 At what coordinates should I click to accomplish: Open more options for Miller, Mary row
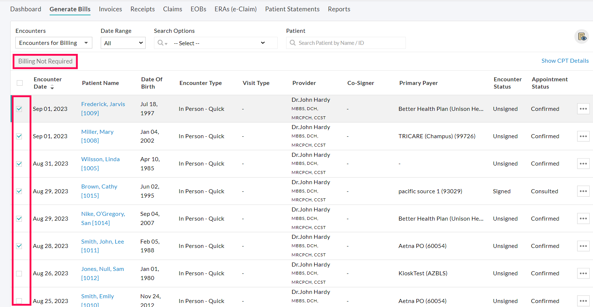(583, 136)
